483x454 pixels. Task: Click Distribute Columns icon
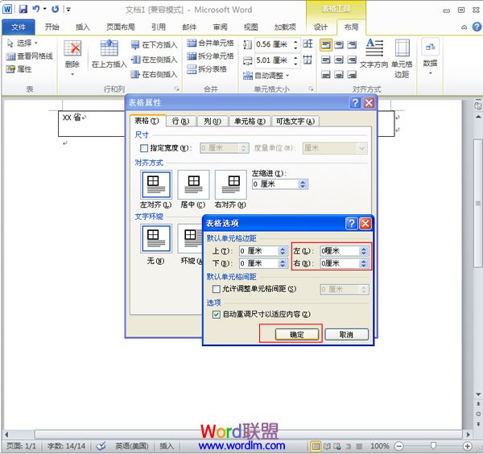click(308, 60)
